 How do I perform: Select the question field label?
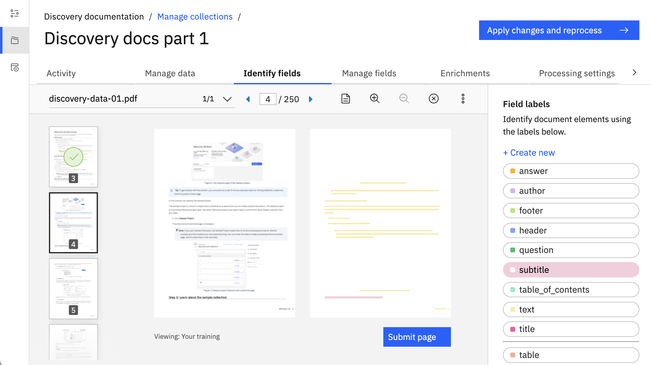point(571,250)
